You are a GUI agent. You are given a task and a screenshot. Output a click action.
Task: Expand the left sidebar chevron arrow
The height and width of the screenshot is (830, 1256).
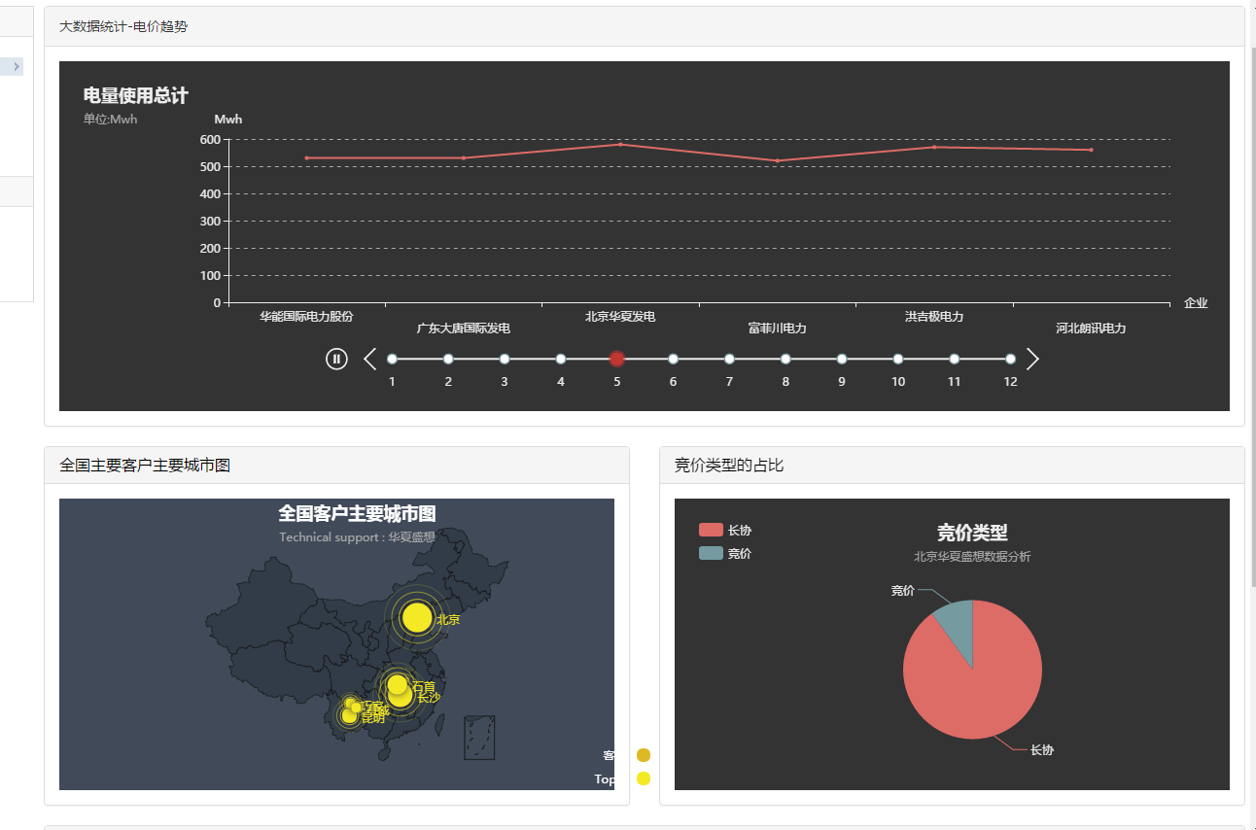click(x=17, y=66)
